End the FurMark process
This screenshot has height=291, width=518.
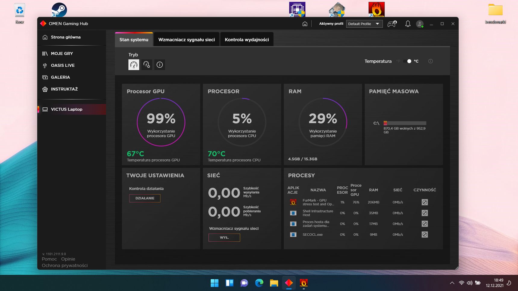click(x=425, y=202)
